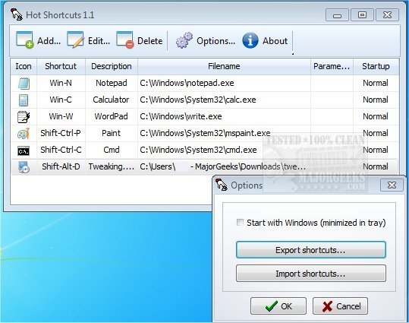Select the Shift-Ctrl-C shortcut cell
This screenshot has width=409, height=323.
(x=61, y=150)
